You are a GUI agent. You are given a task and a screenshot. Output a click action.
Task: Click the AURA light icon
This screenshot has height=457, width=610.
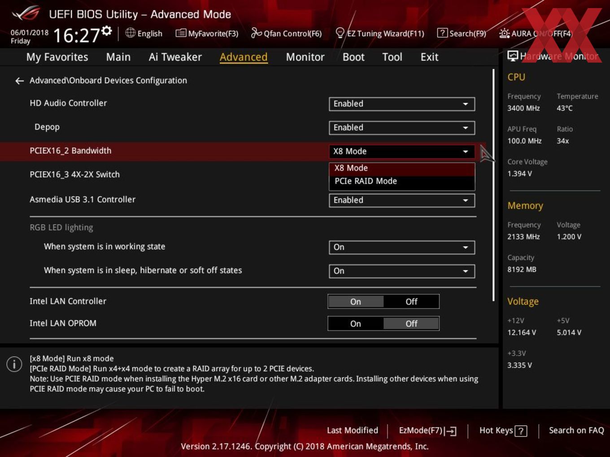504,33
